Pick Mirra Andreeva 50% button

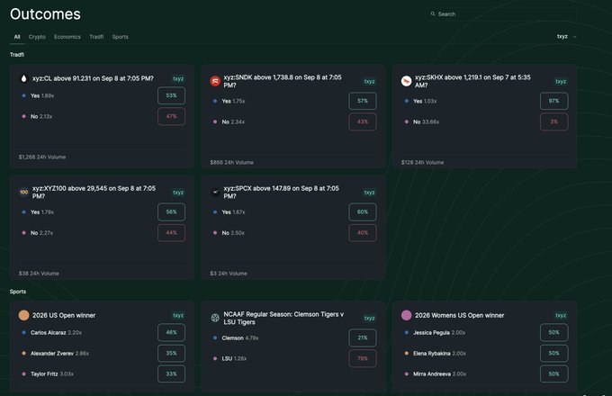553,373
